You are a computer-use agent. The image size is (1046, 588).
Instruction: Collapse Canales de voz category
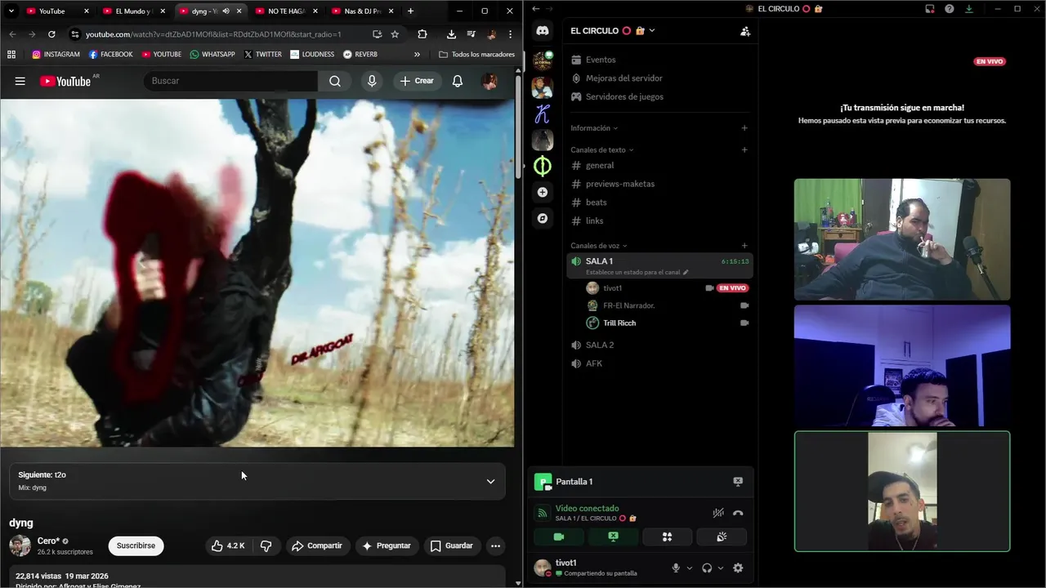coord(599,246)
